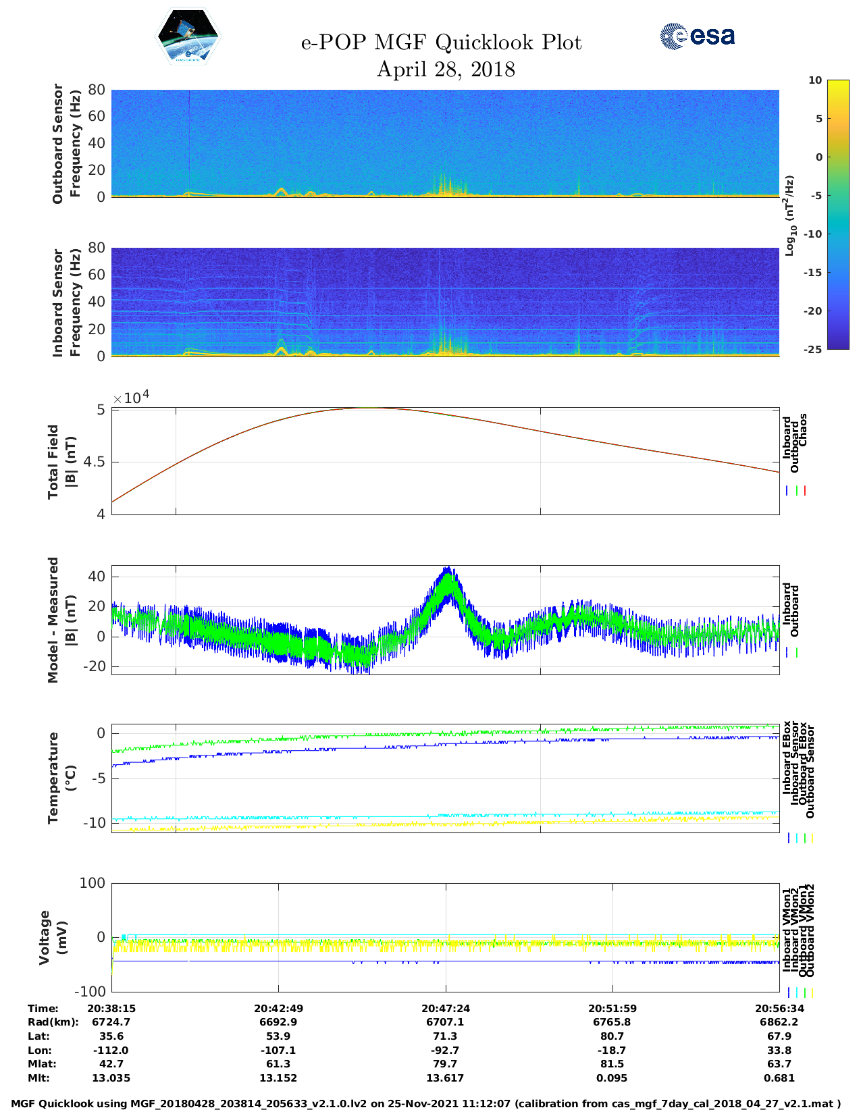Open the Inboard Sensor spectrogram panel
This screenshot has height=1114, width=861.
tap(445, 302)
